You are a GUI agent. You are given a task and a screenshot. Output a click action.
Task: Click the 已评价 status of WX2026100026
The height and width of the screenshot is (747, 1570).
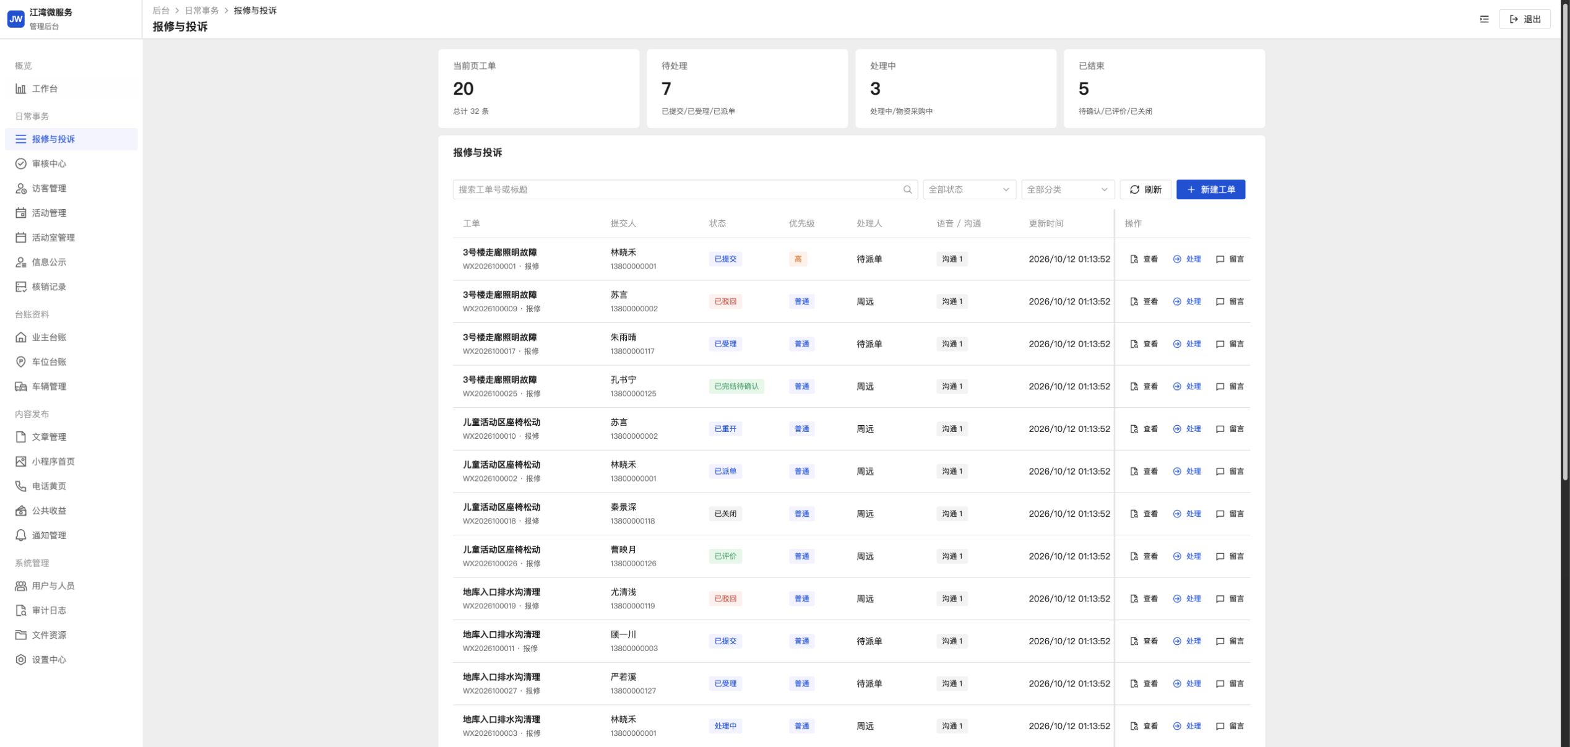pyautogui.click(x=725, y=556)
